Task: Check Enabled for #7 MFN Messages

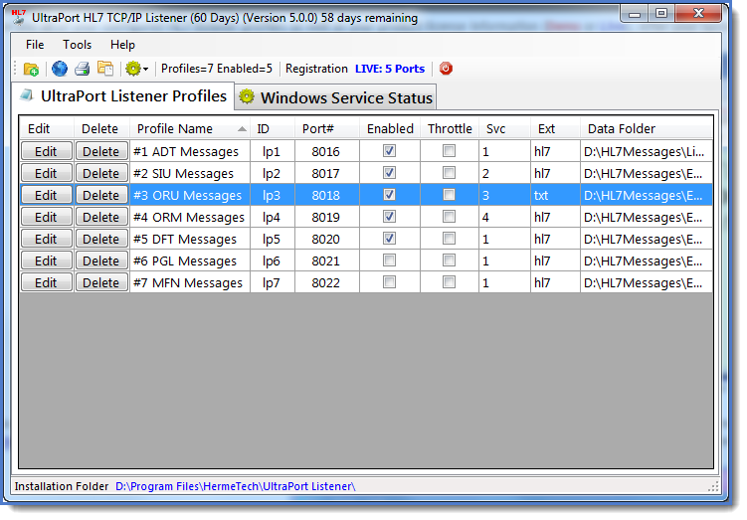Action: click(389, 282)
